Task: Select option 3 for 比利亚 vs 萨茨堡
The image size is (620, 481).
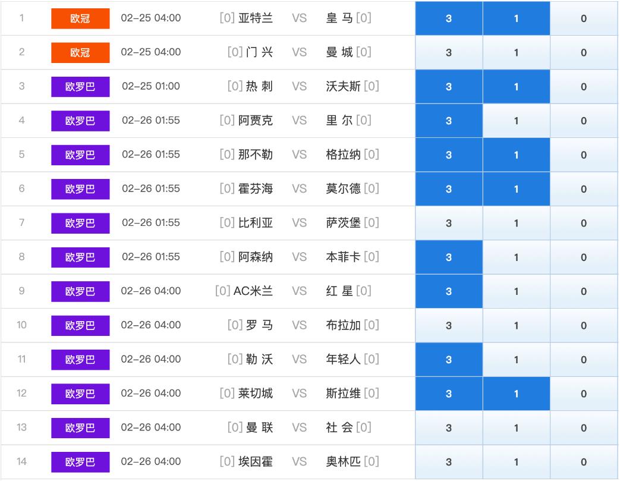Action: coord(449,223)
